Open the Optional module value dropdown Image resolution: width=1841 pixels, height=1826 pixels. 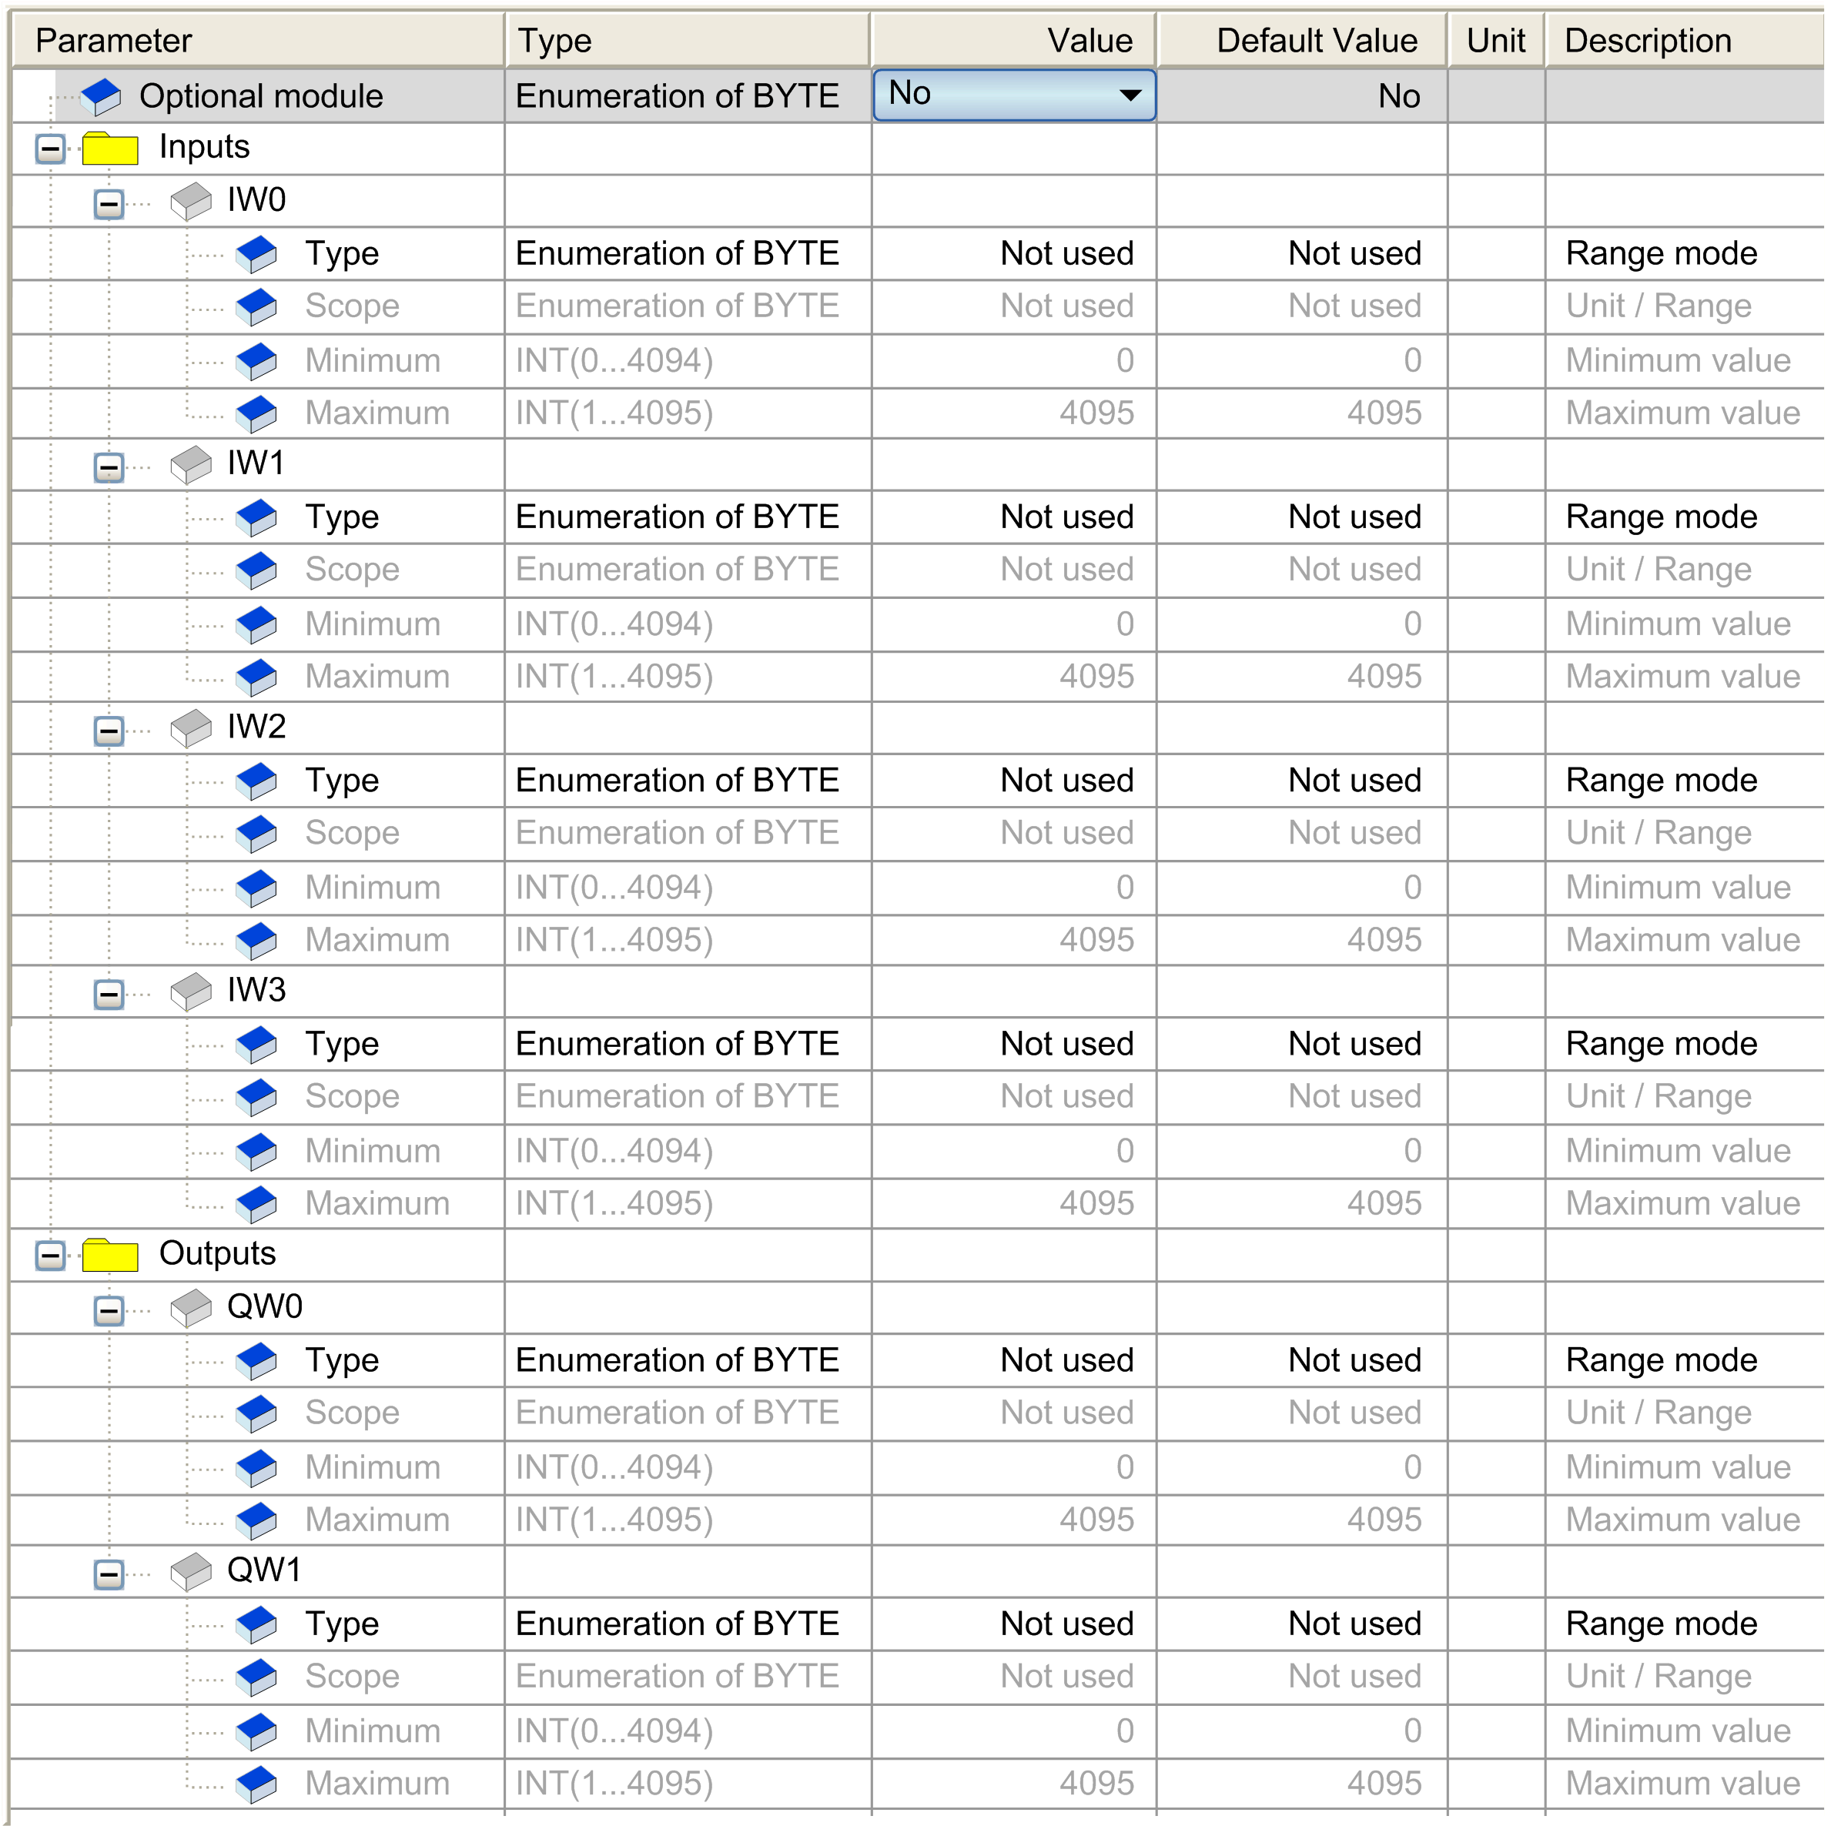(x=1130, y=95)
